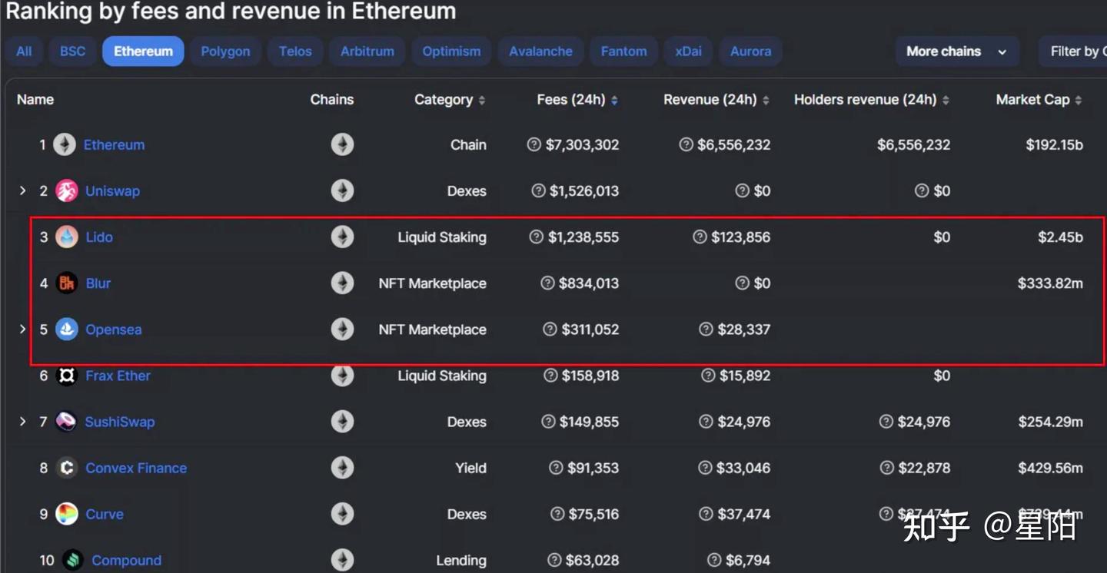Expand the SushiSwap row
The height and width of the screenshot is (573, 1107).
pos(22,421)
